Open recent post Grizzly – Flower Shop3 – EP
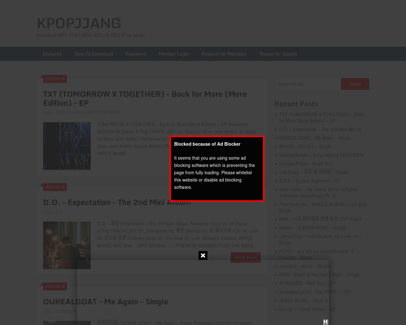406x325 pixels. click(307, 309)
